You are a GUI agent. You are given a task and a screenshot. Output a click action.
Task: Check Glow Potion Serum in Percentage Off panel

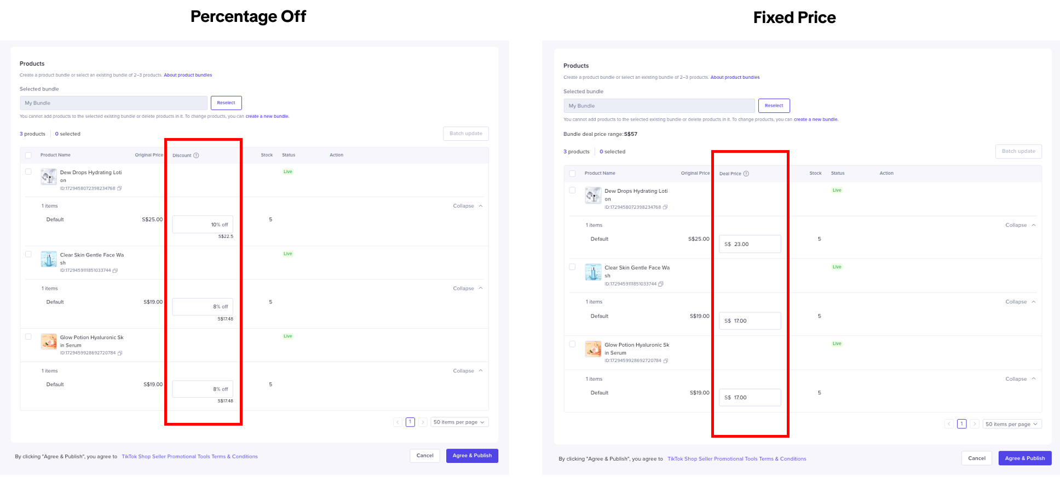28,336
